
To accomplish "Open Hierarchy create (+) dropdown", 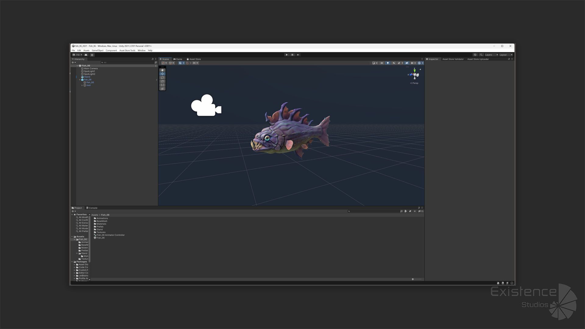I will point(73,62).
